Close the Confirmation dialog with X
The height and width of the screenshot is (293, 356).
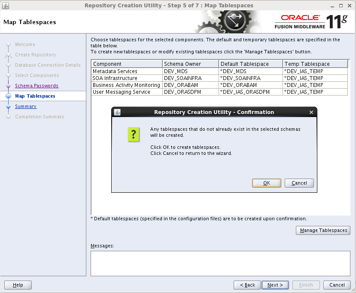[x=311, y=112]
